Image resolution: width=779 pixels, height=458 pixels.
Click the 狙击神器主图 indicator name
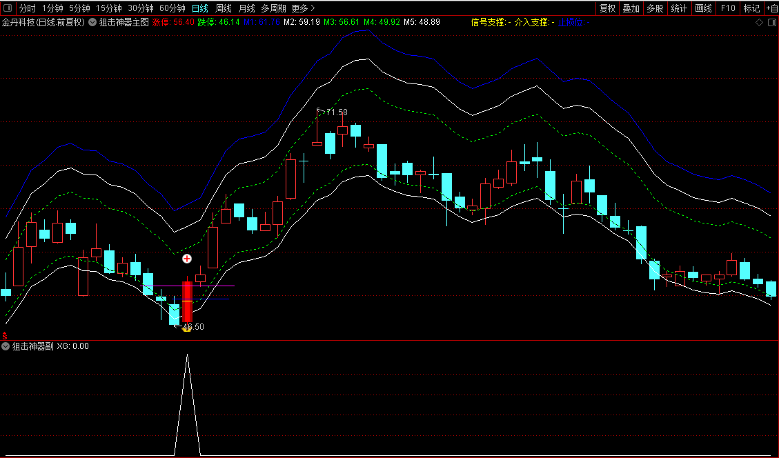(x=124, y=22)
